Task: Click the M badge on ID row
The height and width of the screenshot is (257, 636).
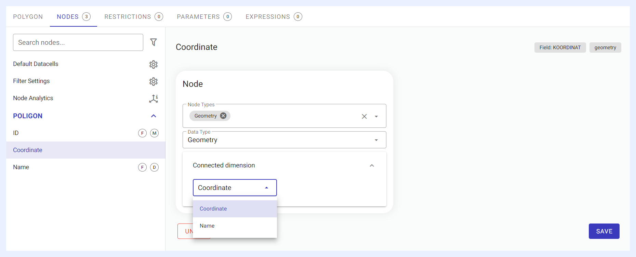Action: (x=155, y=133)
